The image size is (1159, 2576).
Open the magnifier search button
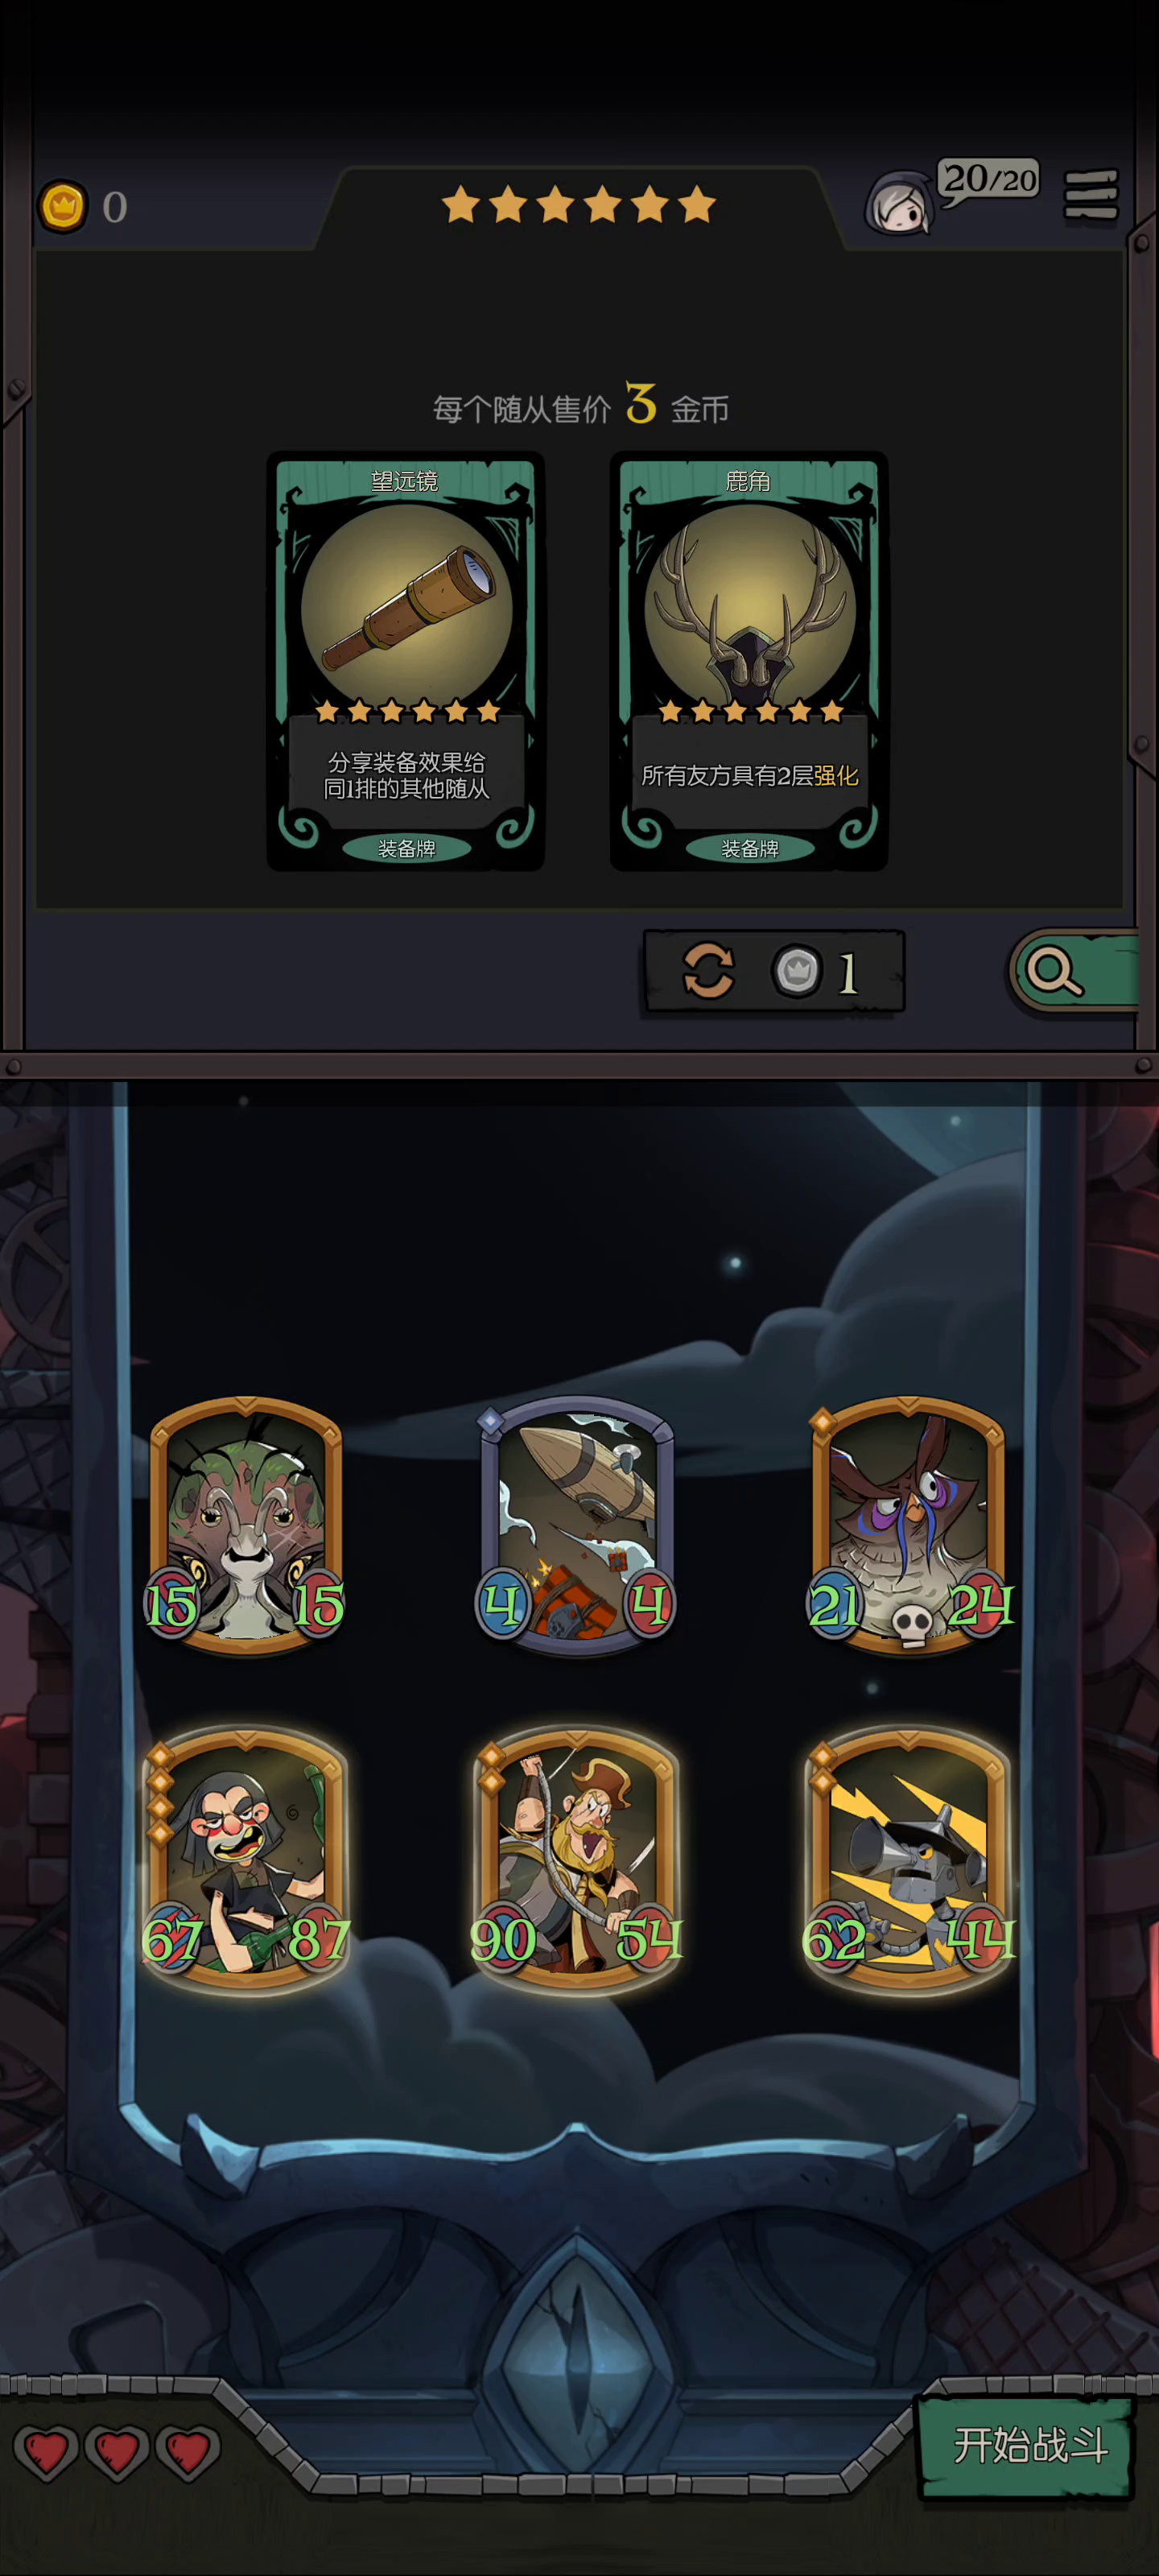click(x=1073, y=971)
